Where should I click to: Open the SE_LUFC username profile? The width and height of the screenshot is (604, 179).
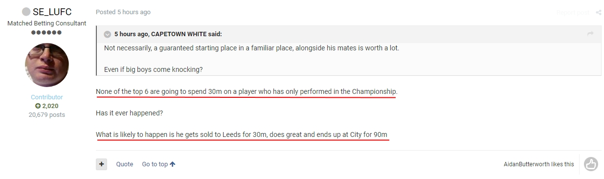52,12
